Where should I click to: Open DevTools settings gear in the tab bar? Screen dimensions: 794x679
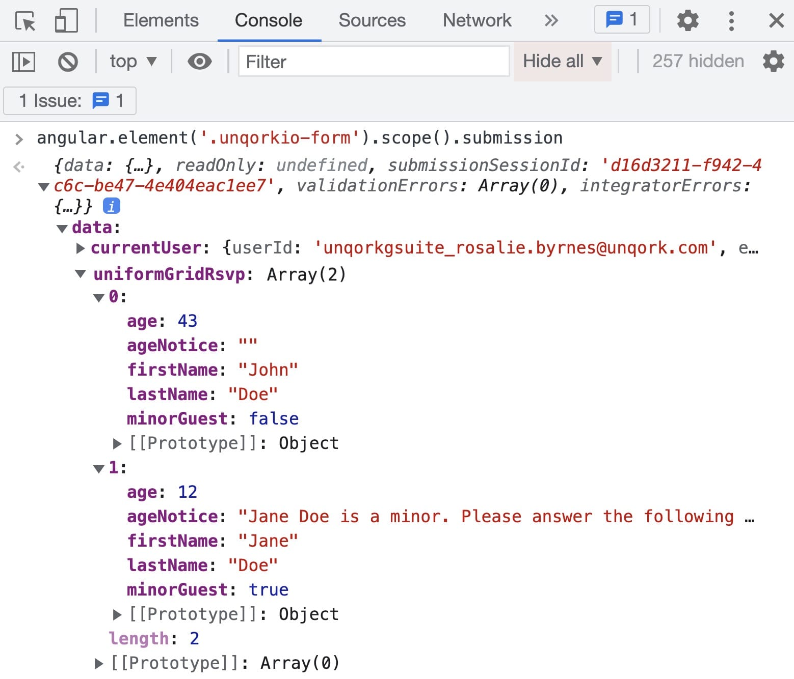point(687,20)
